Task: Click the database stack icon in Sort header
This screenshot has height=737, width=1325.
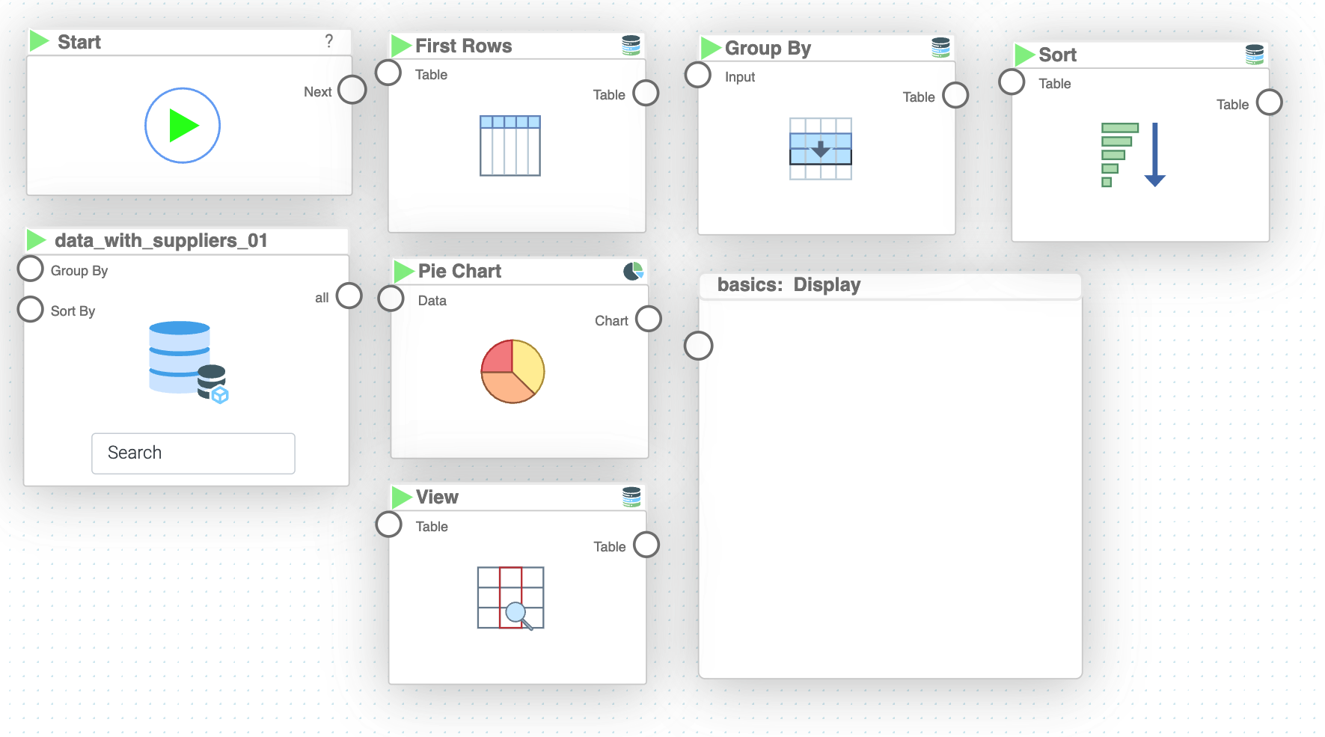Action: (1254, 55)
